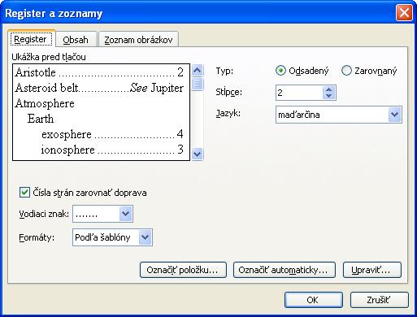Cancel with the Zrušiť button
Viewport: 417px width, 317px height.
tap(379, 300)
